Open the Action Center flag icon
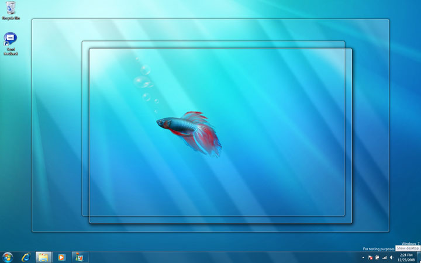Viewport: 421px width, 263px height. (x=370, y=258)
